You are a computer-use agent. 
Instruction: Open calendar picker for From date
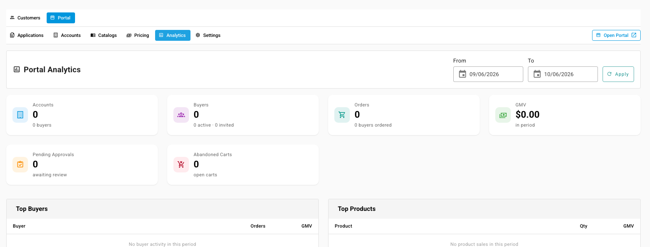tap(463, 74)
